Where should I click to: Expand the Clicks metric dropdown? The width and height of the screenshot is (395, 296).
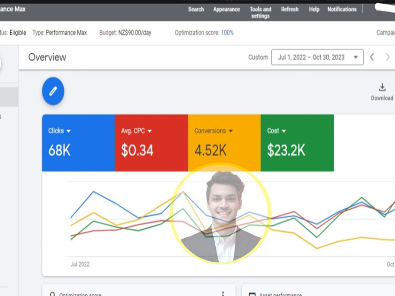pyautogui.click(x=69, y=131)
